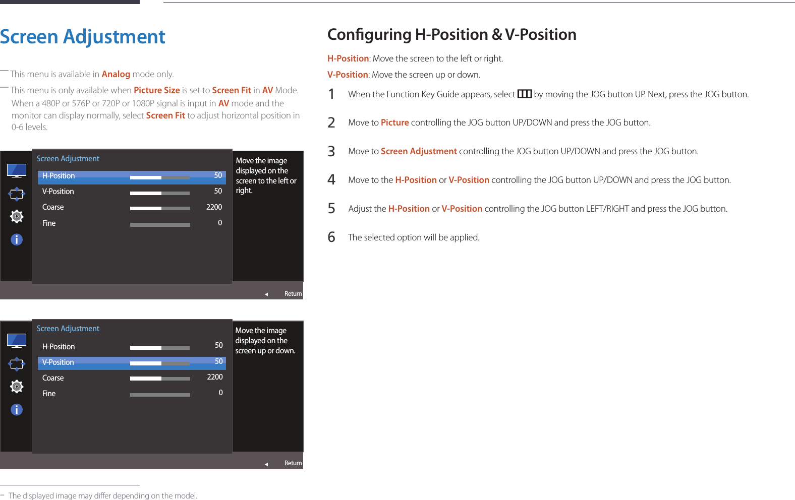Click Fine value 0 in lower OSD
The height and width of the screenshot is (500, 795).
pos(220,393)
